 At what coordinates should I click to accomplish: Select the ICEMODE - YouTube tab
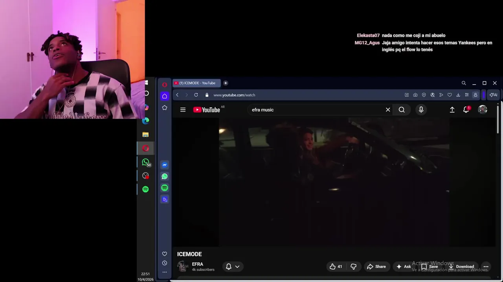[197, 83]
